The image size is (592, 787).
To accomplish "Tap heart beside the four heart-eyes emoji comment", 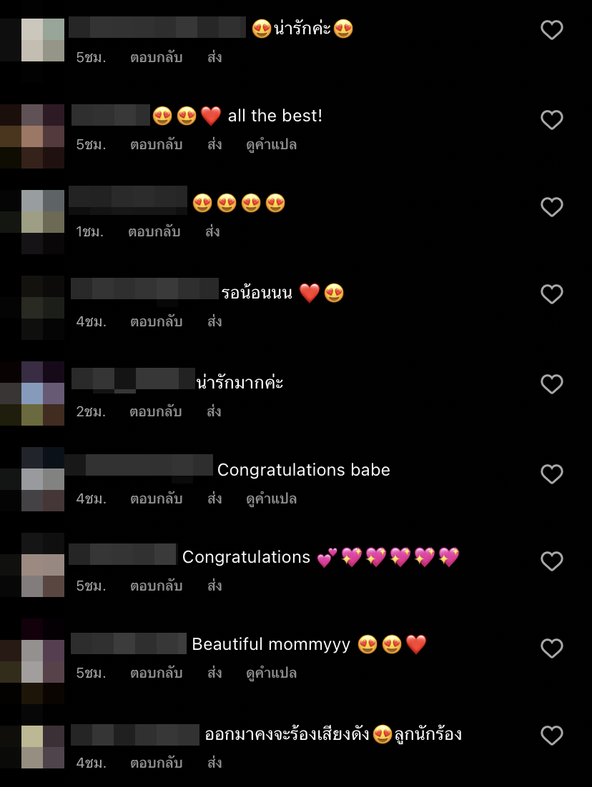I will coord(552,207).
